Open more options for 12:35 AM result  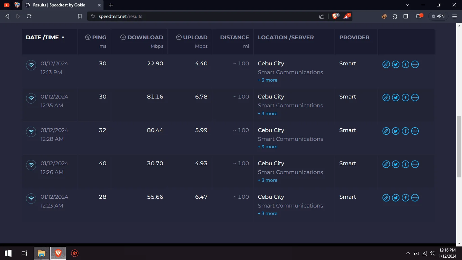[415, 97]
